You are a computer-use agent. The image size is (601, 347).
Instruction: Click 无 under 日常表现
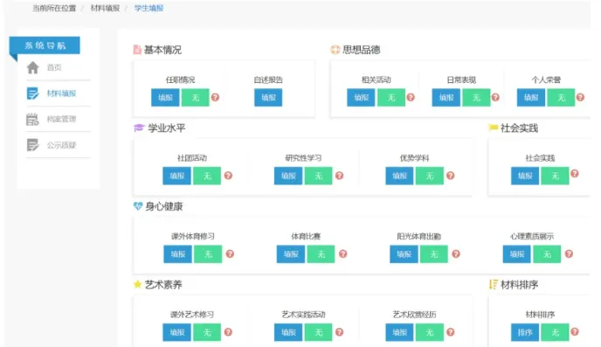tap(476, 97)
